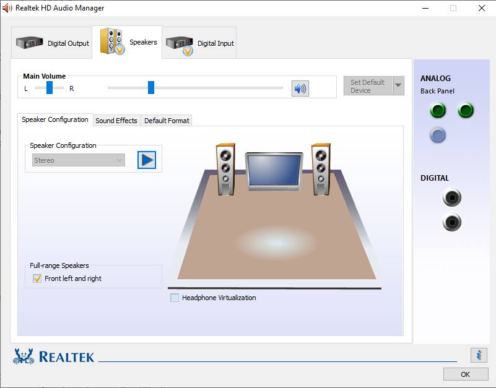Uncheck Front left and right speakers

tap(37, 278)
